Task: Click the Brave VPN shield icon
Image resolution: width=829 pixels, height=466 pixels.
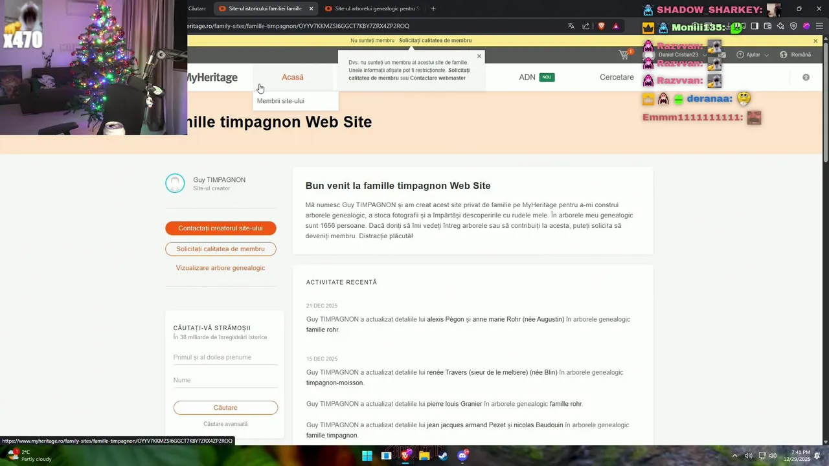Action: tap(793, 26)
